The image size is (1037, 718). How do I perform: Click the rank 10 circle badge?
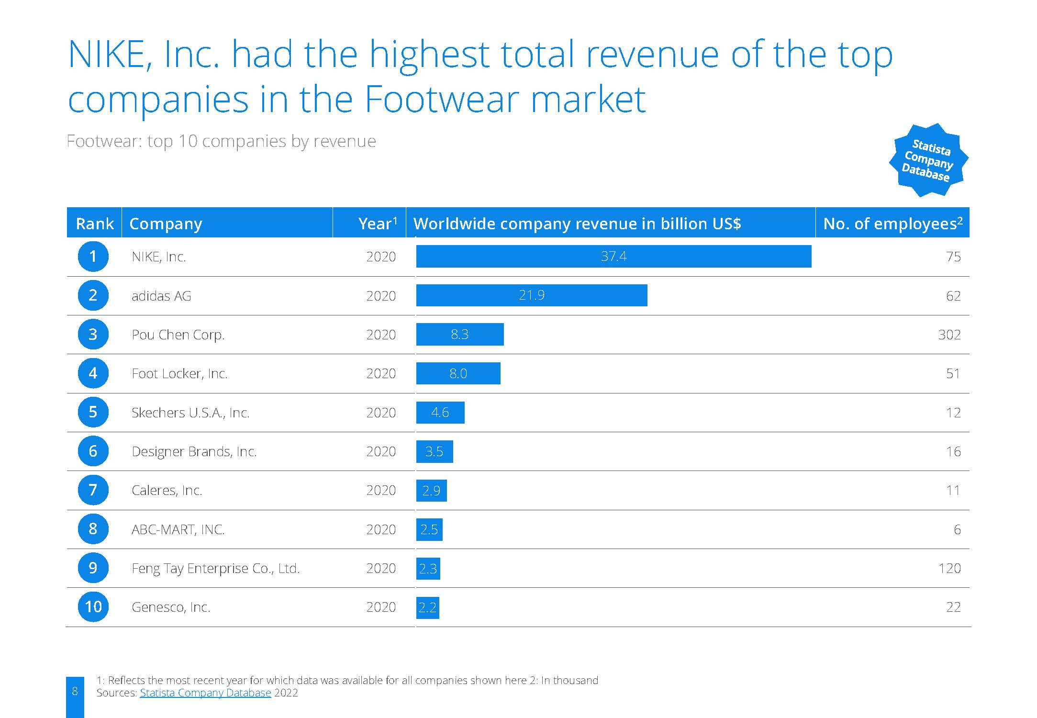click(93, 607)
